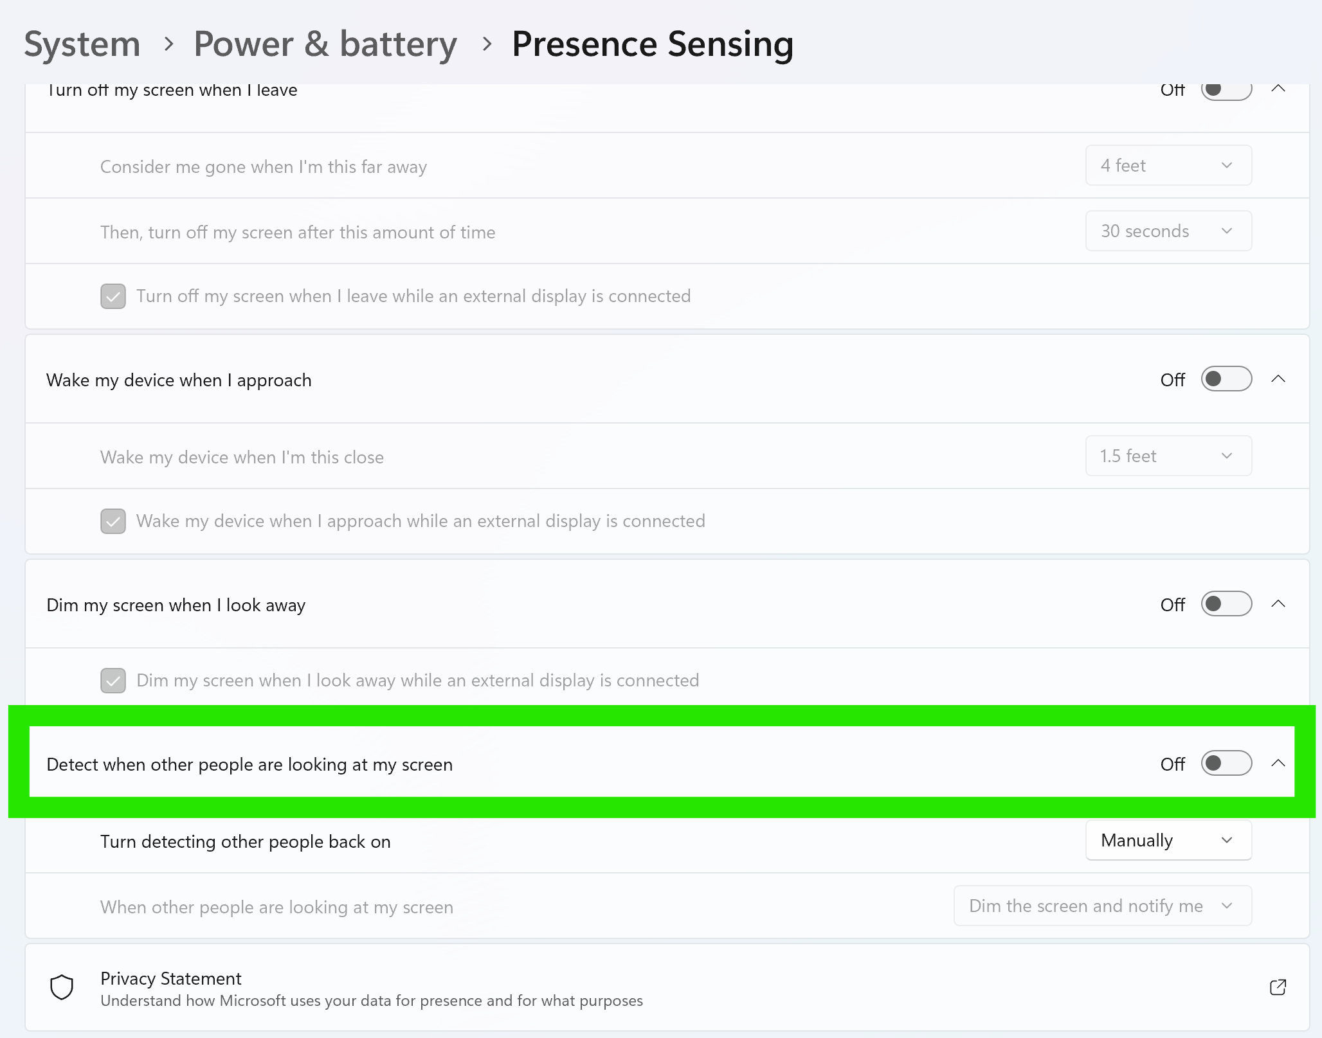Viewport: 1322px width, 1038px height.
Task: Enable 'Detect when other people are looking' switch
Action: [x=1226, y=764]
